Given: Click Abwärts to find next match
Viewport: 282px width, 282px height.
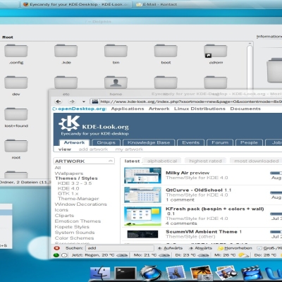Looking at the screenshot, I should (200, 248).
